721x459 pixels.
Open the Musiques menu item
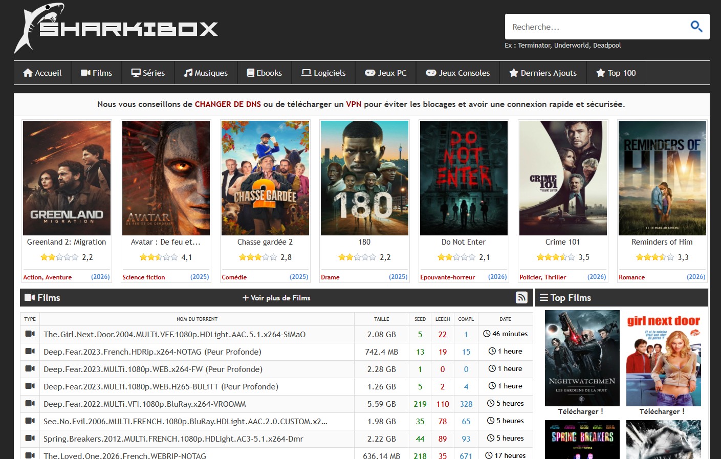(x=206, y=73)
